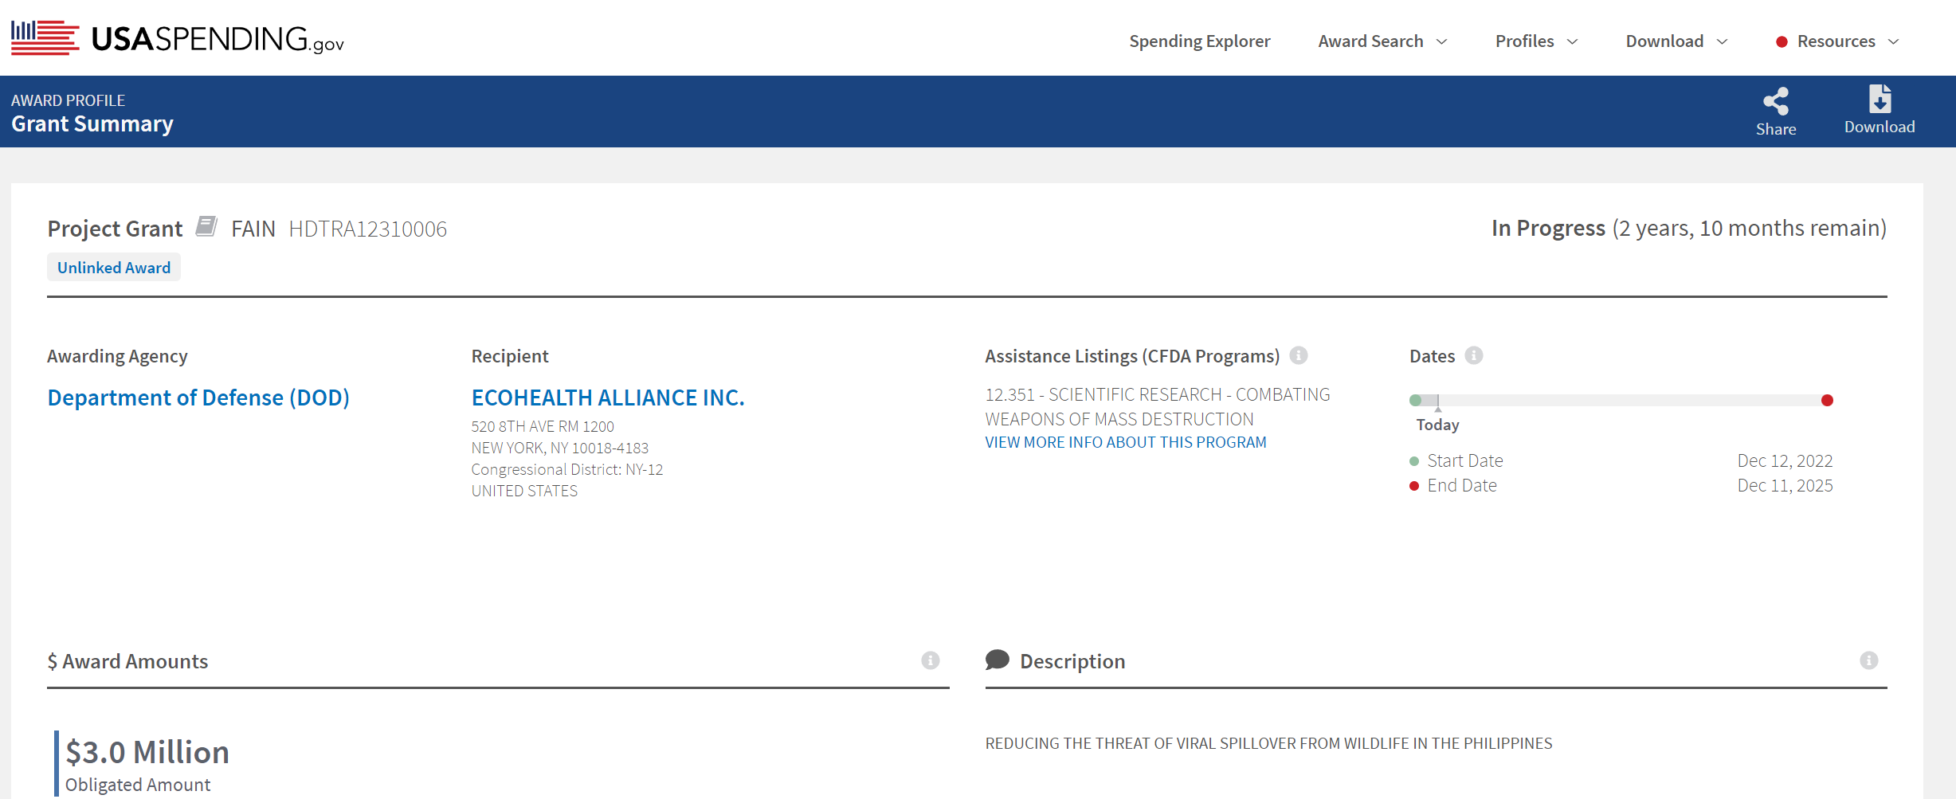The width and height of the screenshot is (1956, 799).
Task: Open info icon next to Dates heading
Action: coord(1474,355)
